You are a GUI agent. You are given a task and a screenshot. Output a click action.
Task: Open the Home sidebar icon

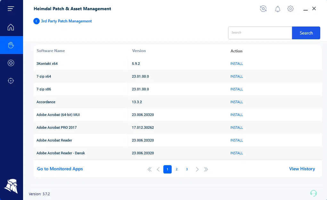tap(11, 27)
